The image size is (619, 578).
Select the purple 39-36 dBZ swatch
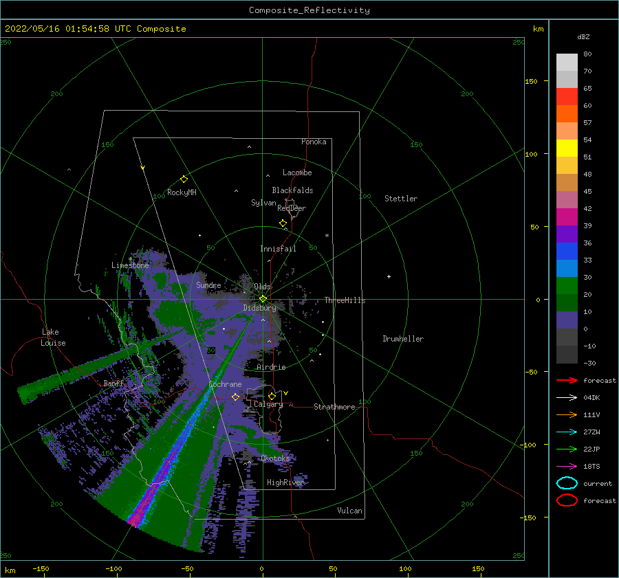click(567, 234)
